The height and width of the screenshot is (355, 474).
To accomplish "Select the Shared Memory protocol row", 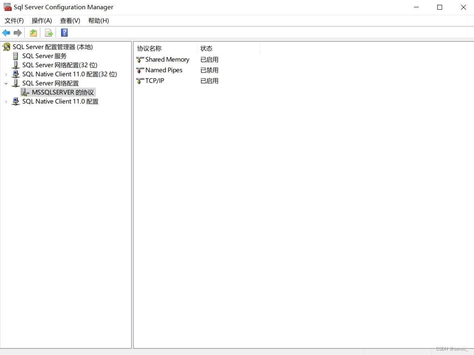I will pyautogui.click(x=167, y=60).
